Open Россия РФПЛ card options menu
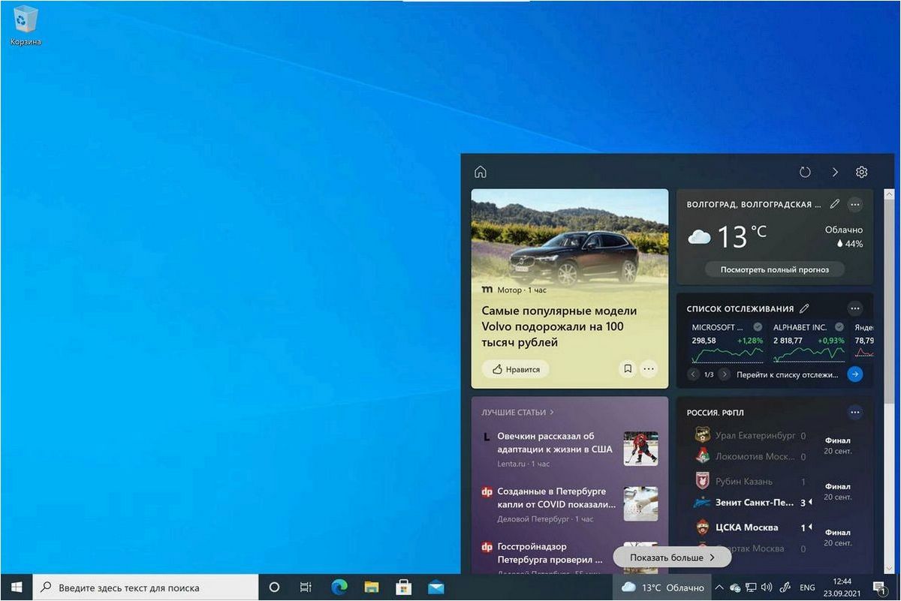The image size is (901, 601). 854,412
